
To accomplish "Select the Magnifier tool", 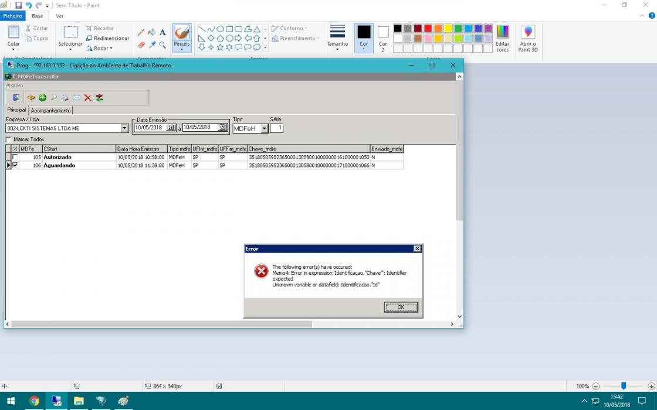I will point(162,45).
